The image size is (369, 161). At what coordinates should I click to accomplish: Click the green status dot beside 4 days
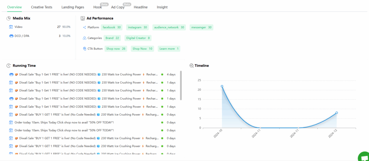click(162, 75)
